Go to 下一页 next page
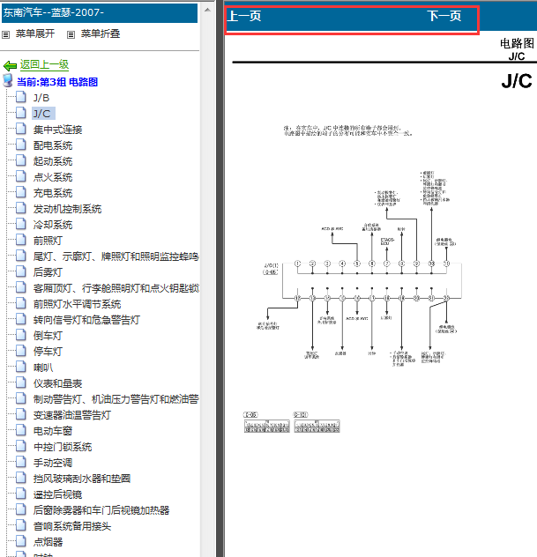Image resolution: width=537 pixels, height=557 pixels. tap(444, 16)
